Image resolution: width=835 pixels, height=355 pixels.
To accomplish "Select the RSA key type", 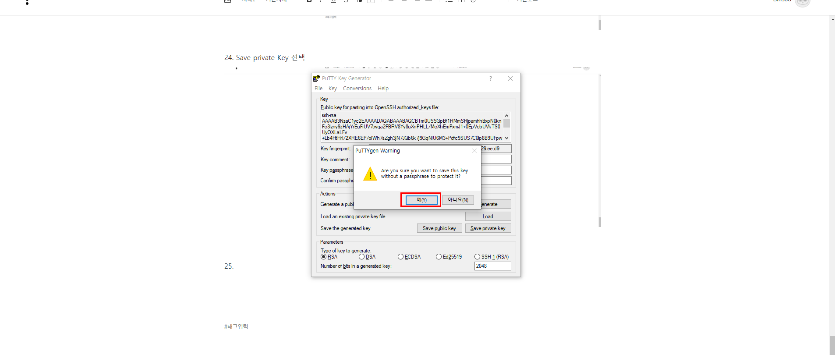I will tap(329, 257).
